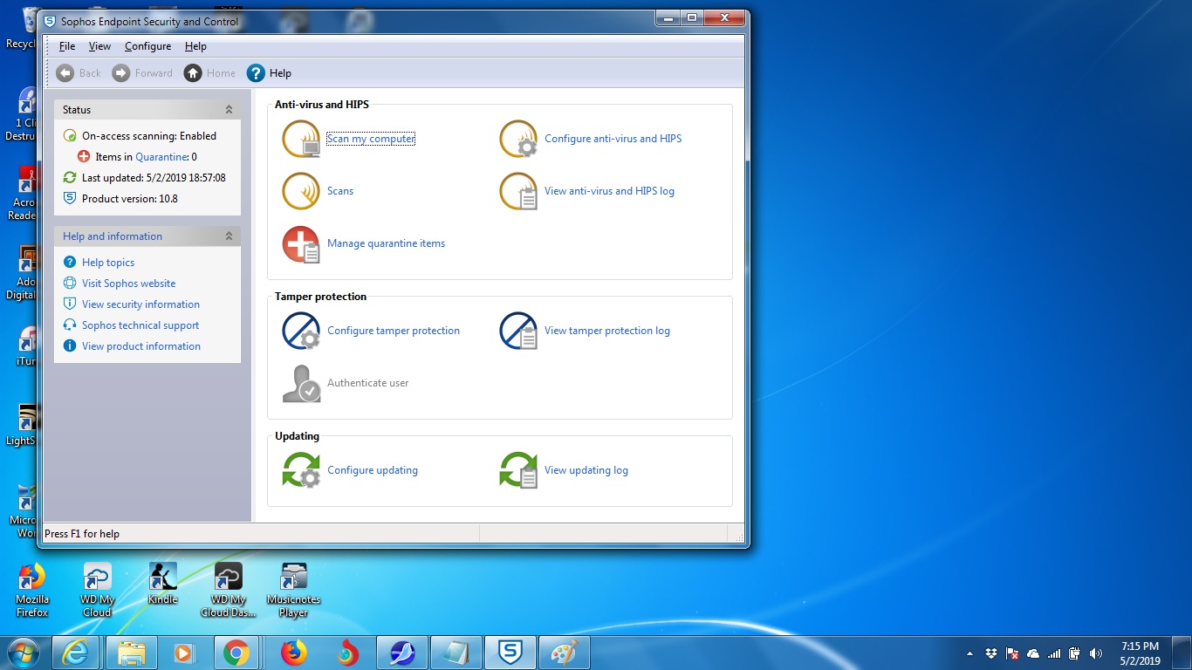
Task: Click the Scans link text
Action: [340, 191]
